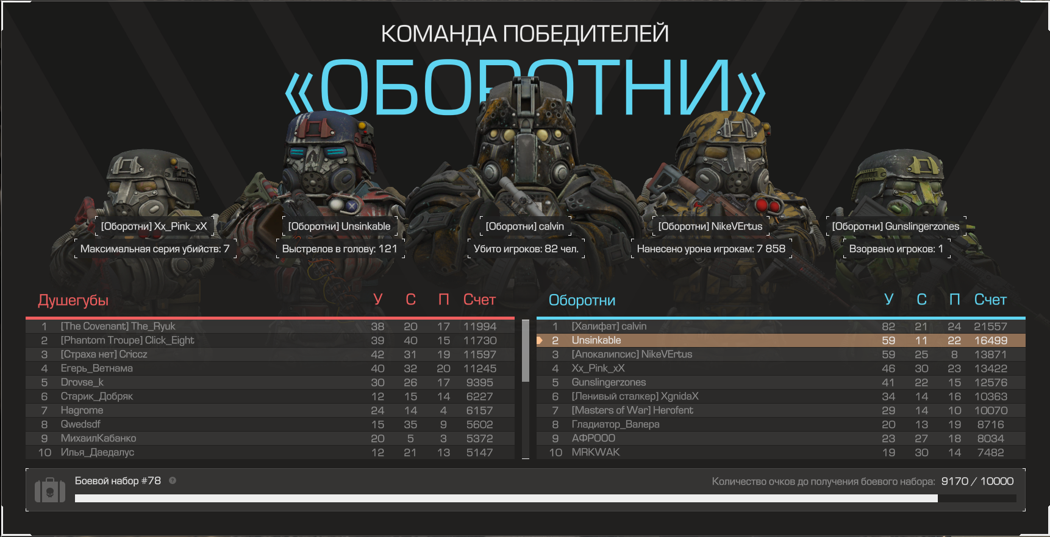Select player Гладиатор_Валера in the scoreboard

click(615, 424)
